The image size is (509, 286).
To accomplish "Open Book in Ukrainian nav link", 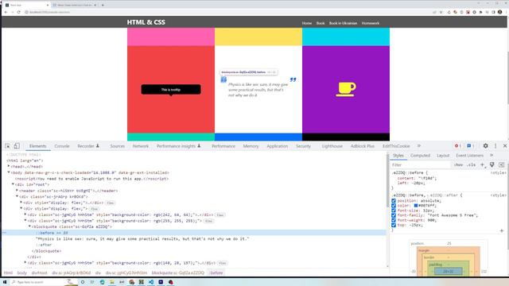I will [x=343, y=23].
